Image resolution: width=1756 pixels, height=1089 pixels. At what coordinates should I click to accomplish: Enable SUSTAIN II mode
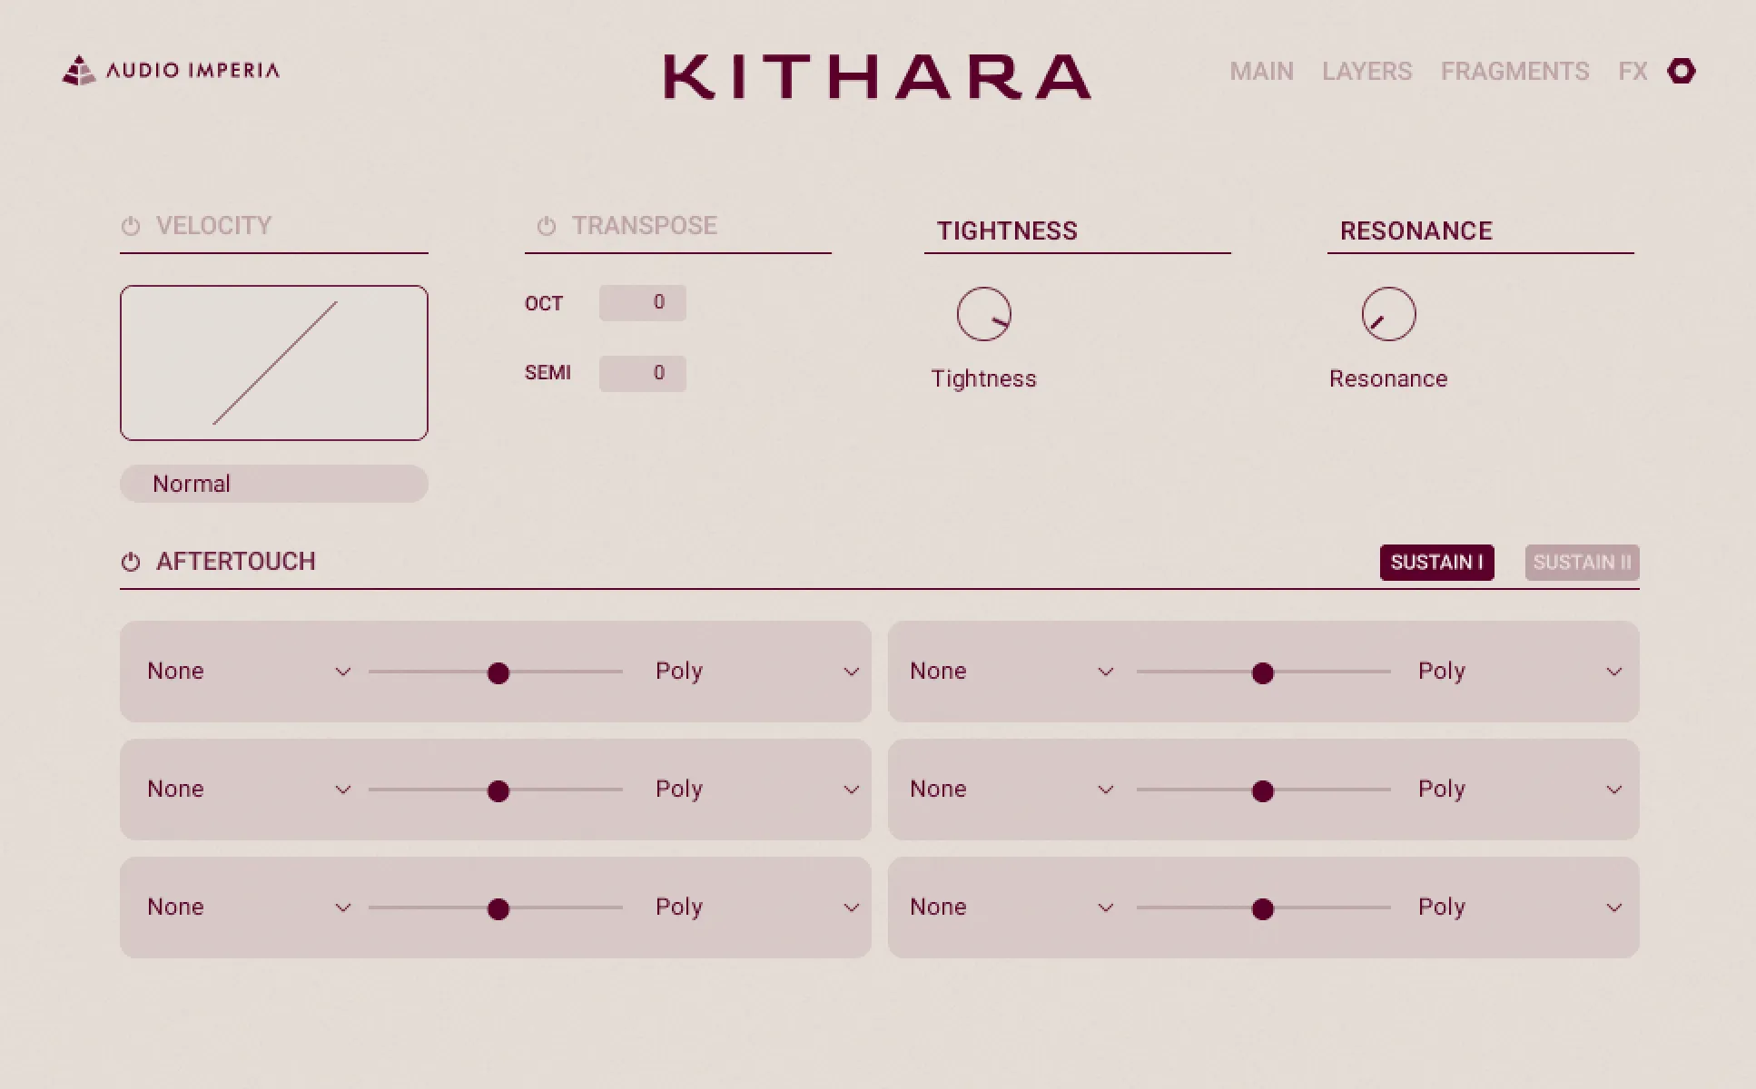[x=1582, y=562]
